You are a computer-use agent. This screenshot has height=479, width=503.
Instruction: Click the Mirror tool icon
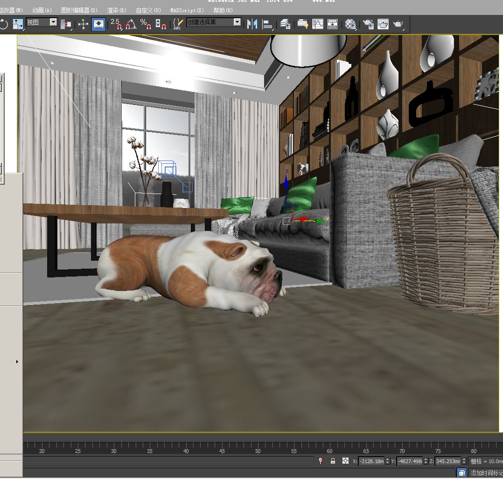(252, 24)
